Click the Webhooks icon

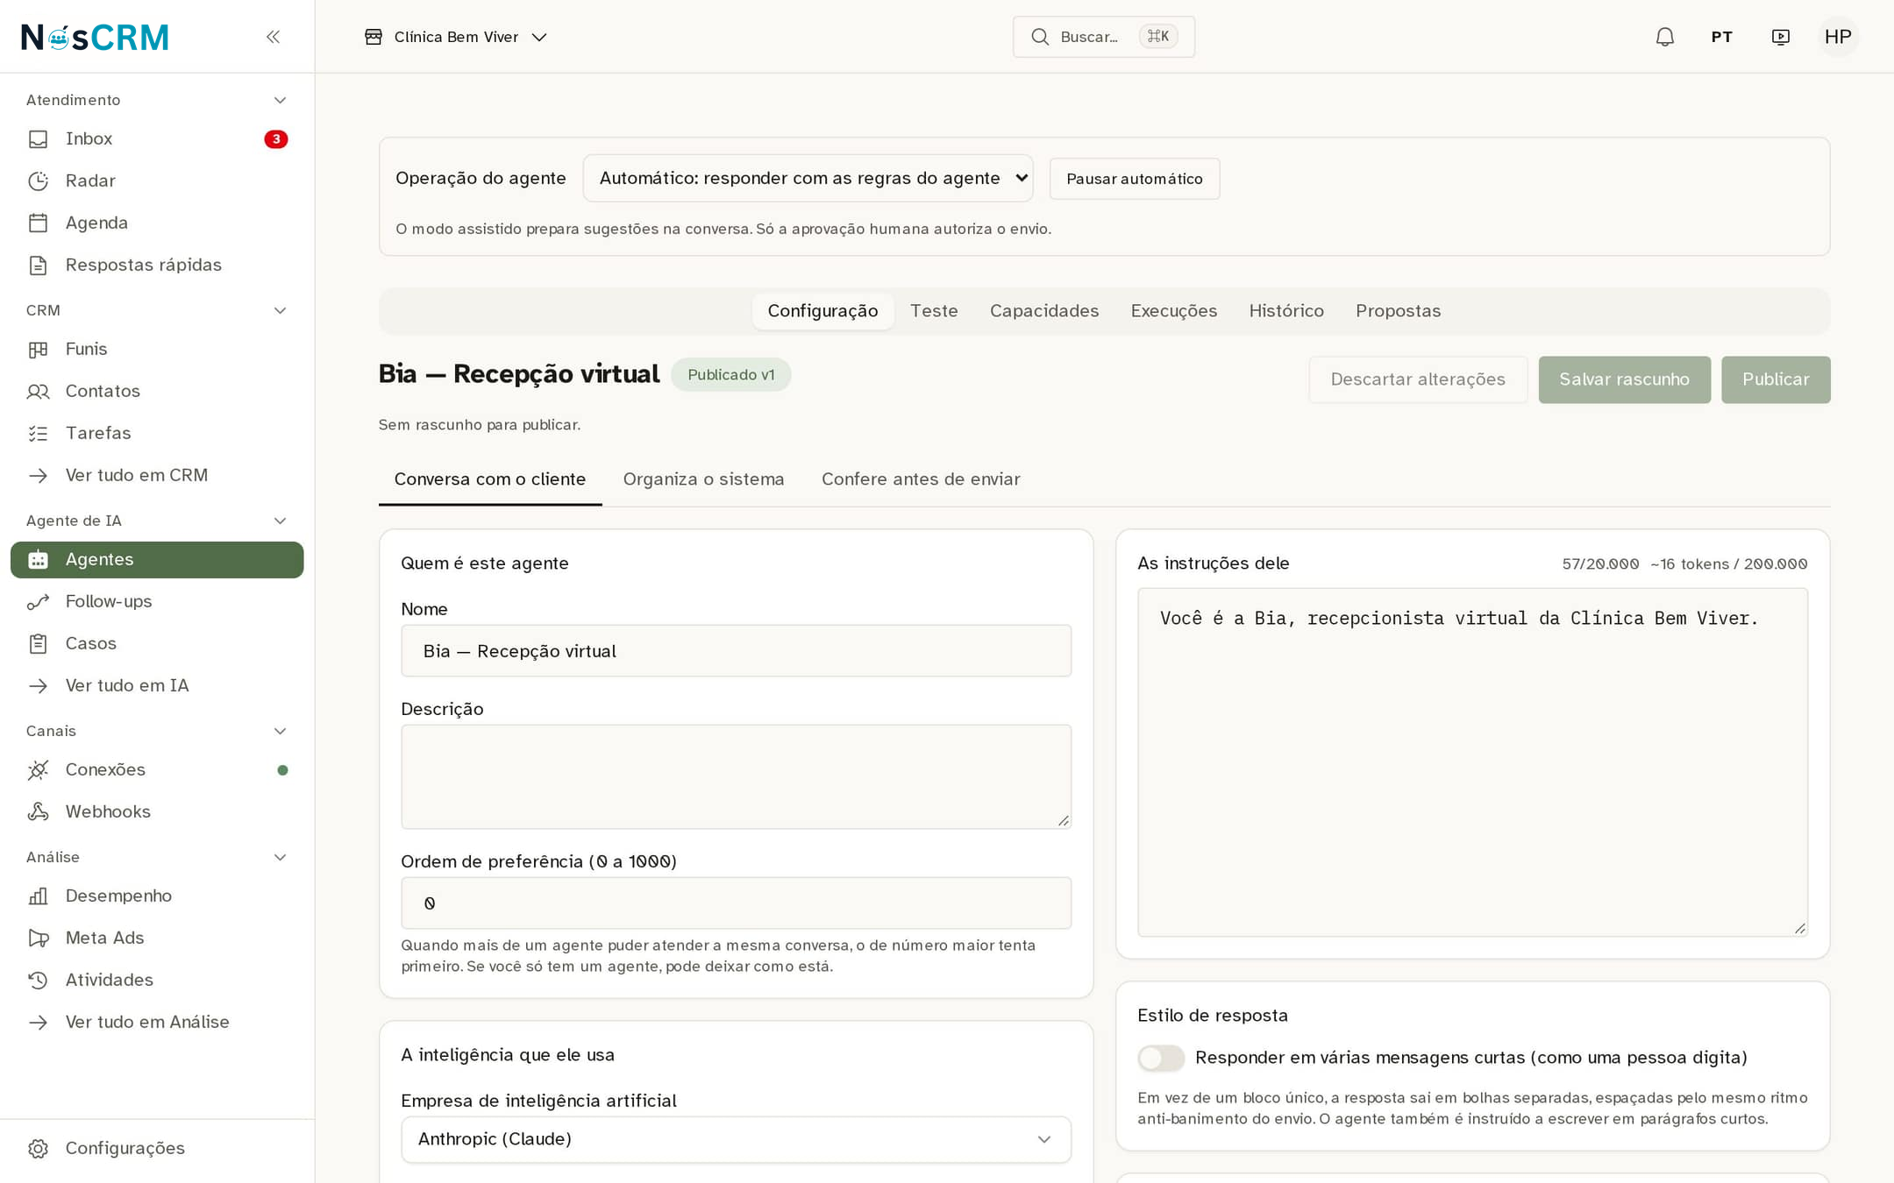[38, 811]
